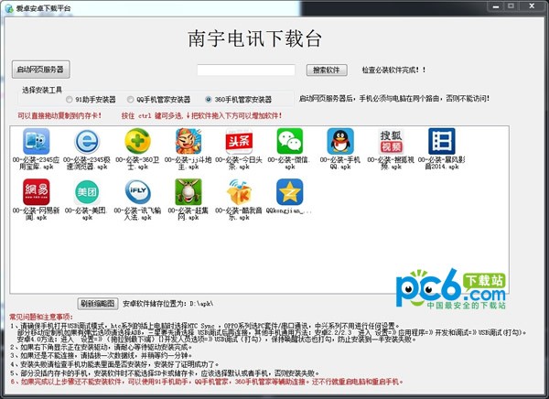Click the 安卓软件储存位置 path label
The width and height of the screenshot is (549, 399).
(x=168, y=304)
